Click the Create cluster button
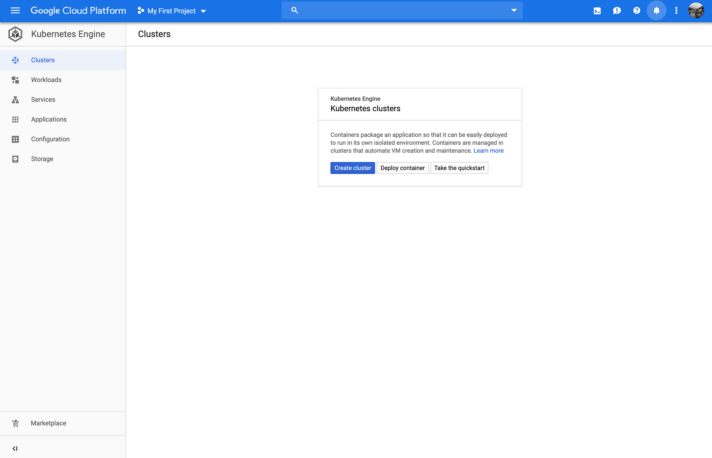The image size is (712, 458). click(x=352, y=168)
